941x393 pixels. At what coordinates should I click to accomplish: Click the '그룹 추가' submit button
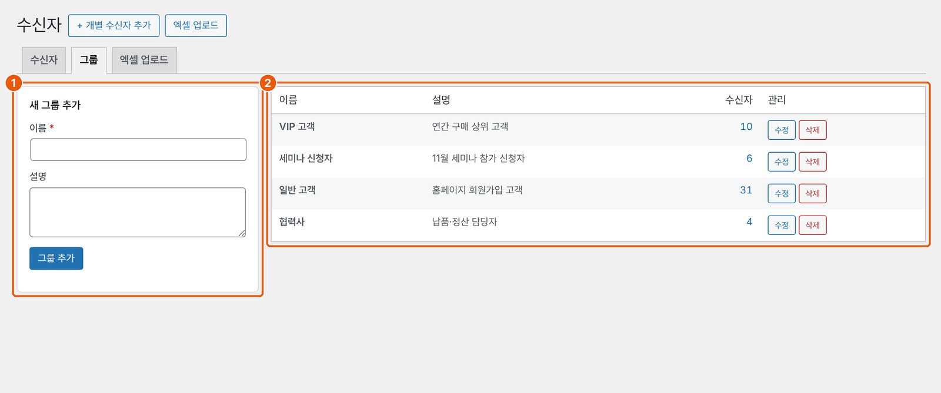tap(56, 258)
